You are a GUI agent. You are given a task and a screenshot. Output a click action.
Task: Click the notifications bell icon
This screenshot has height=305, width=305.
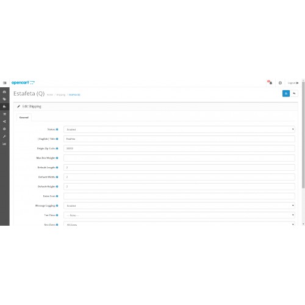point(270,82)
